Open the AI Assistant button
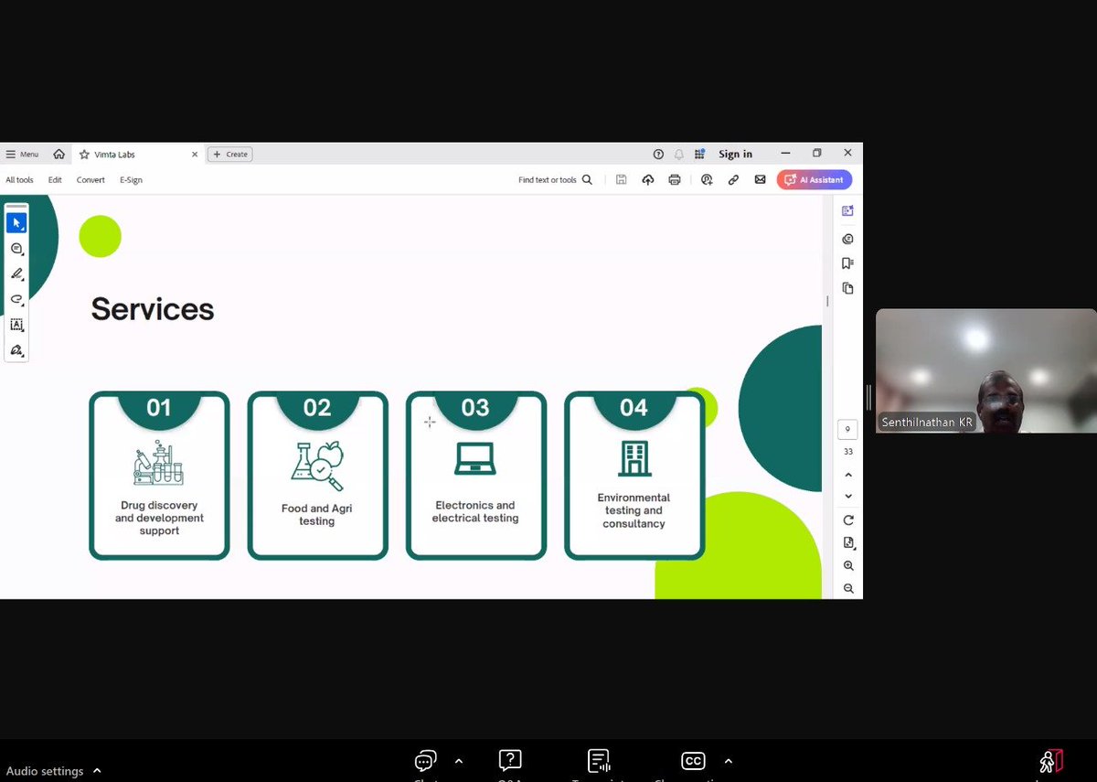 815,180
